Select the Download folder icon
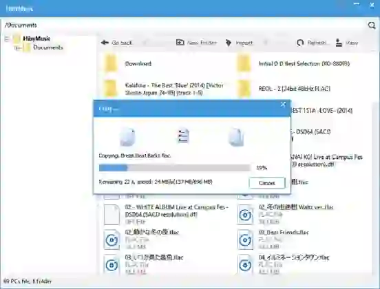The width and height of the screenshot is (380, 289). 112,63
